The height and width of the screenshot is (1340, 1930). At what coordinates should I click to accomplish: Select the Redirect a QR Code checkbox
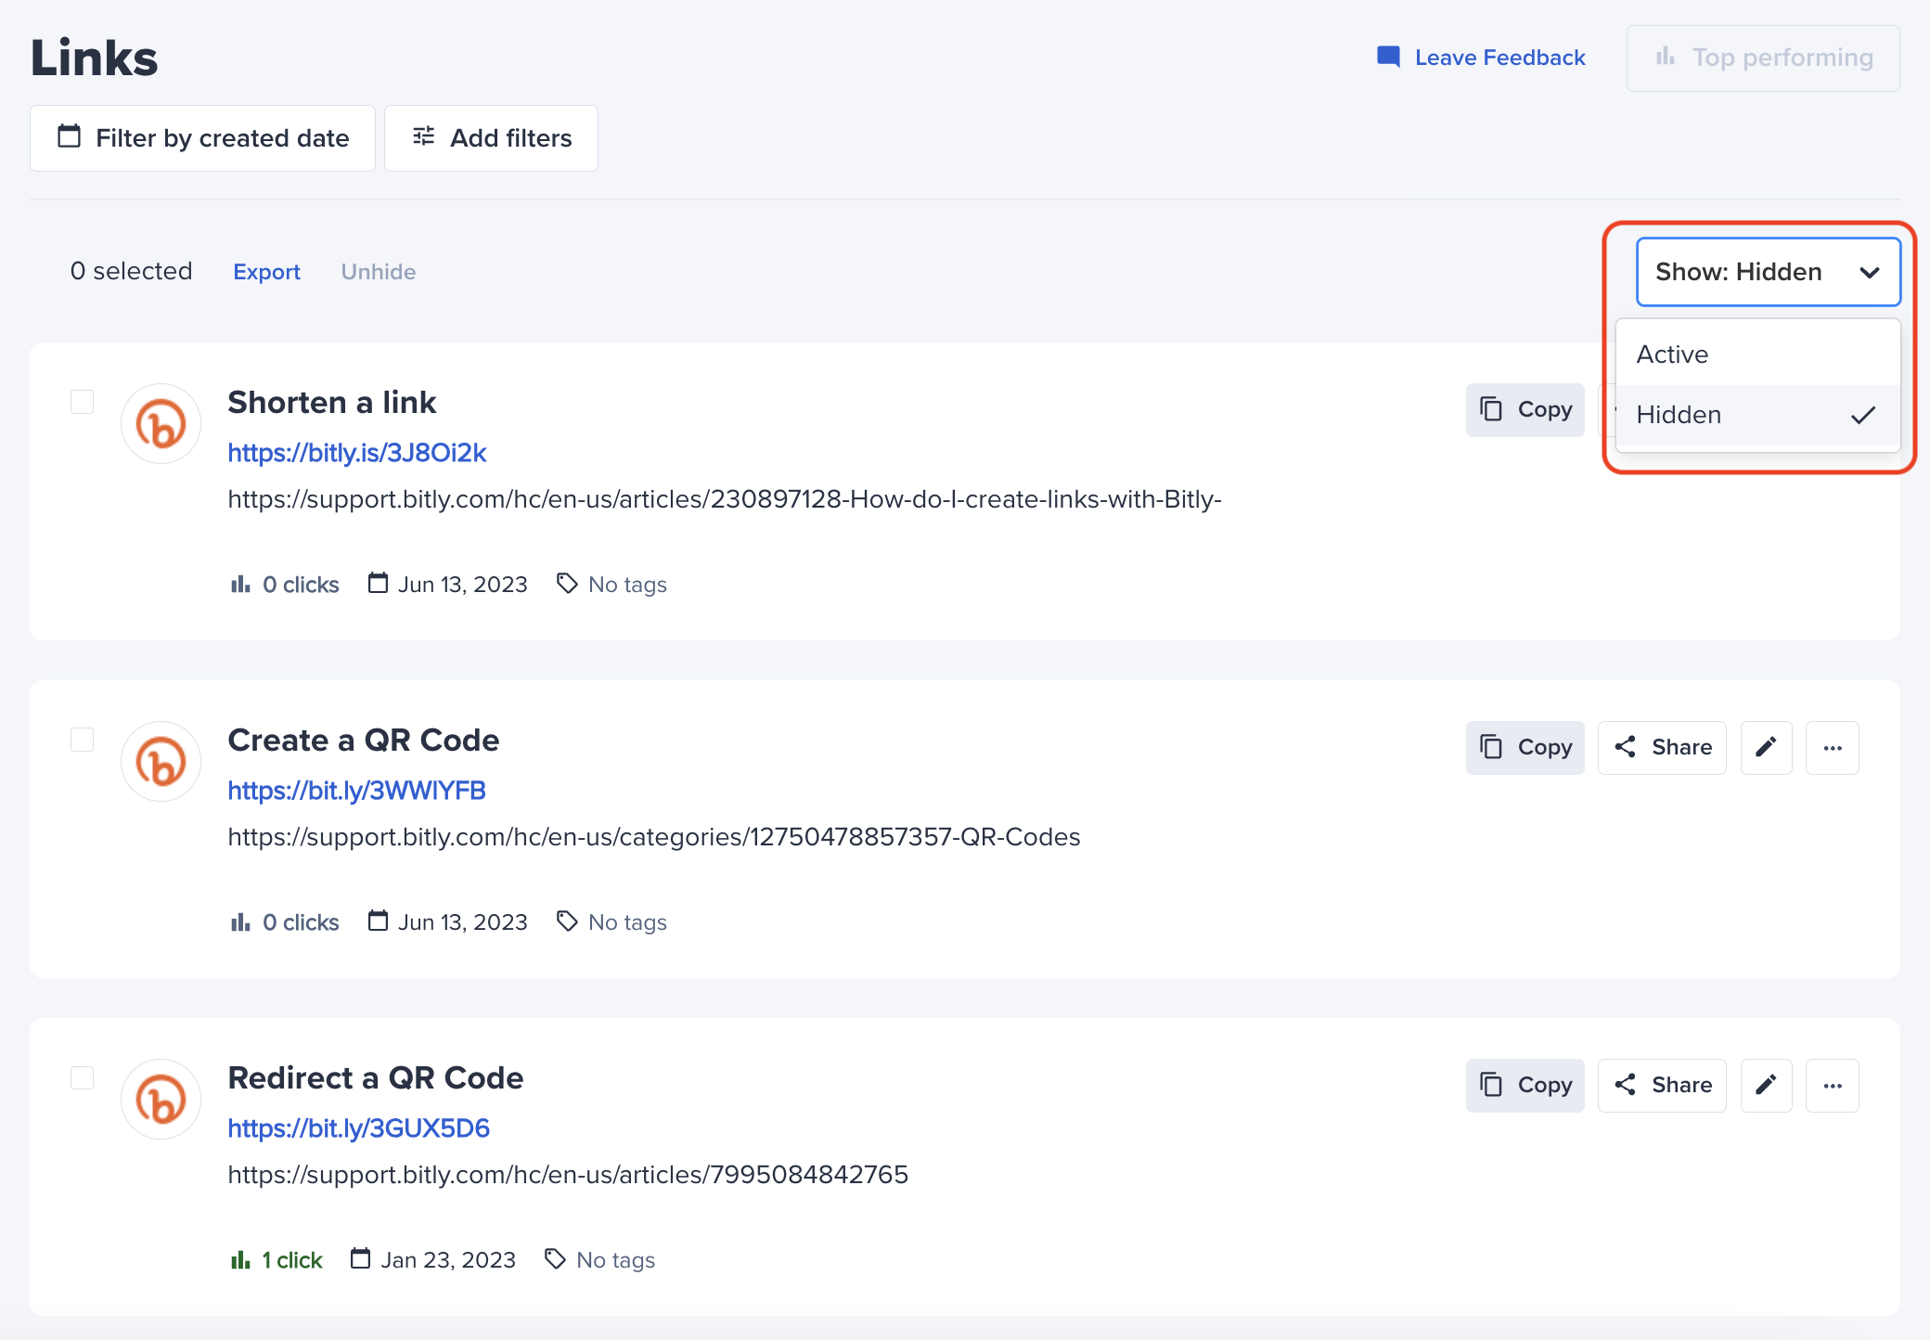83,1077
